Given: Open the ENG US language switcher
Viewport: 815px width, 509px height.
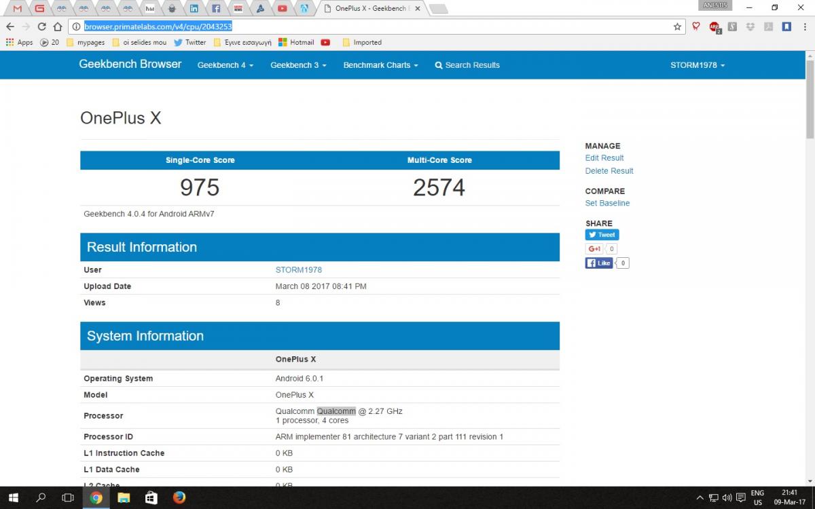Looking at the screenshot, I should [x=757, y=497].
